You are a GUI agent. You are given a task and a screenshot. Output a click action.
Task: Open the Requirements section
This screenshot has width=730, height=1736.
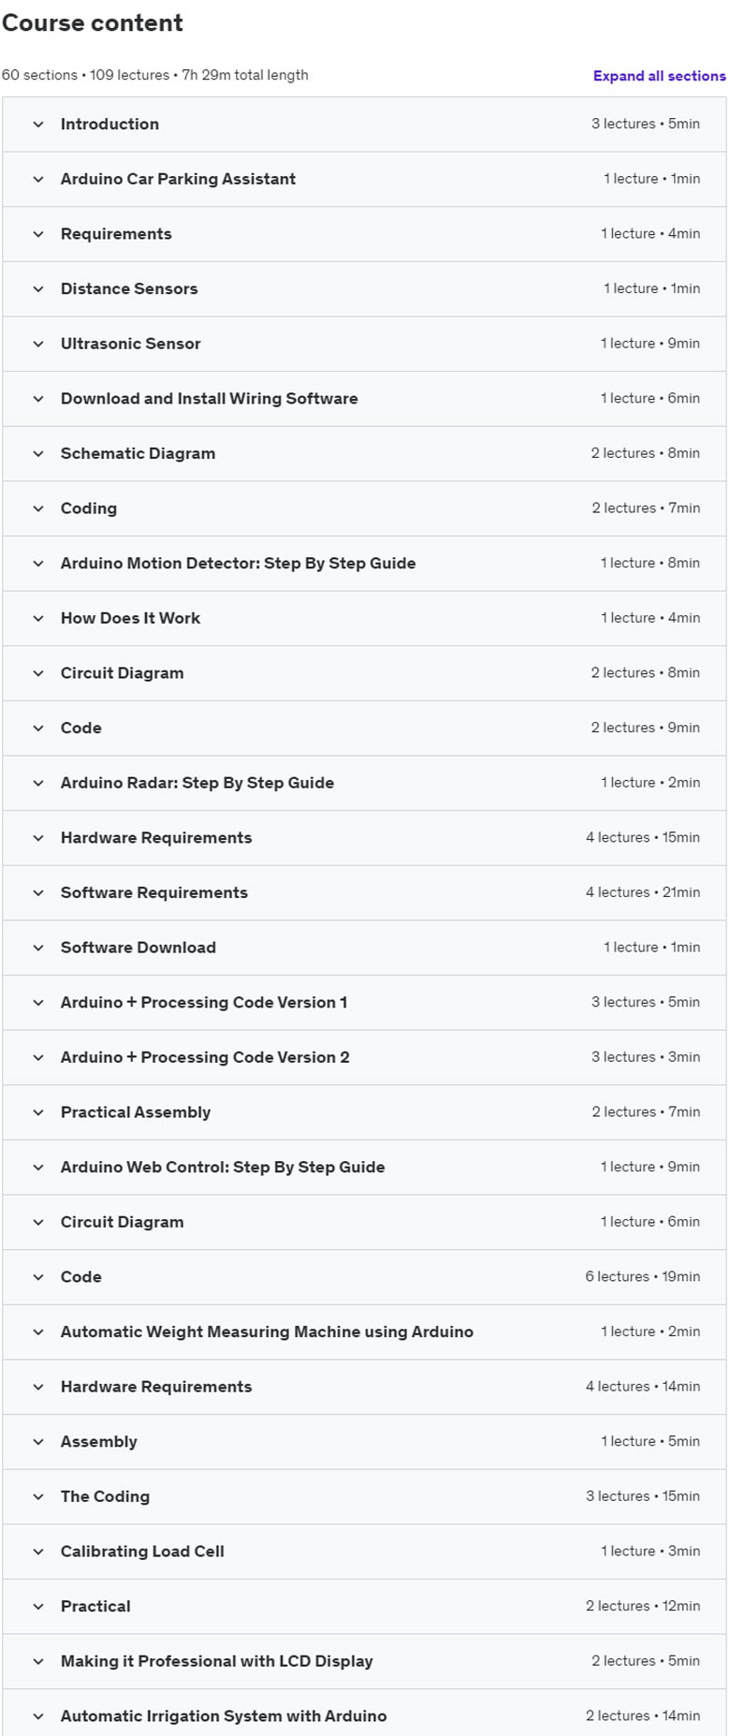click(x=116, y=234)
